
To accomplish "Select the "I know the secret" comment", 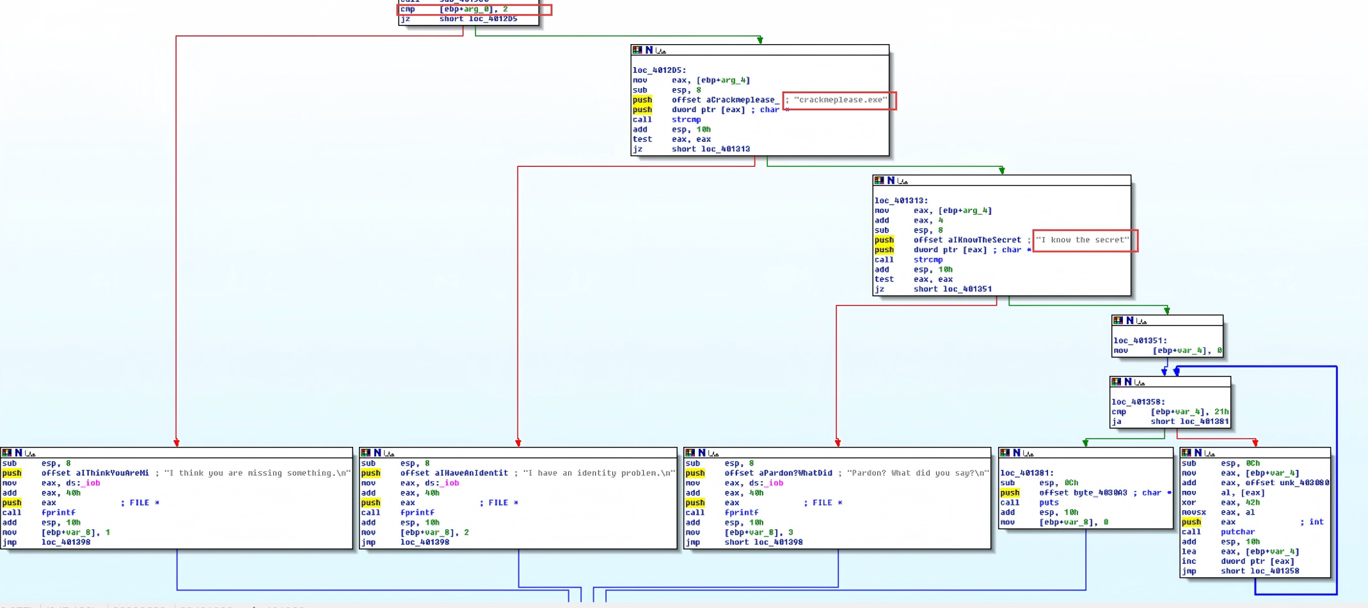I will click(x=1083, y=240).
